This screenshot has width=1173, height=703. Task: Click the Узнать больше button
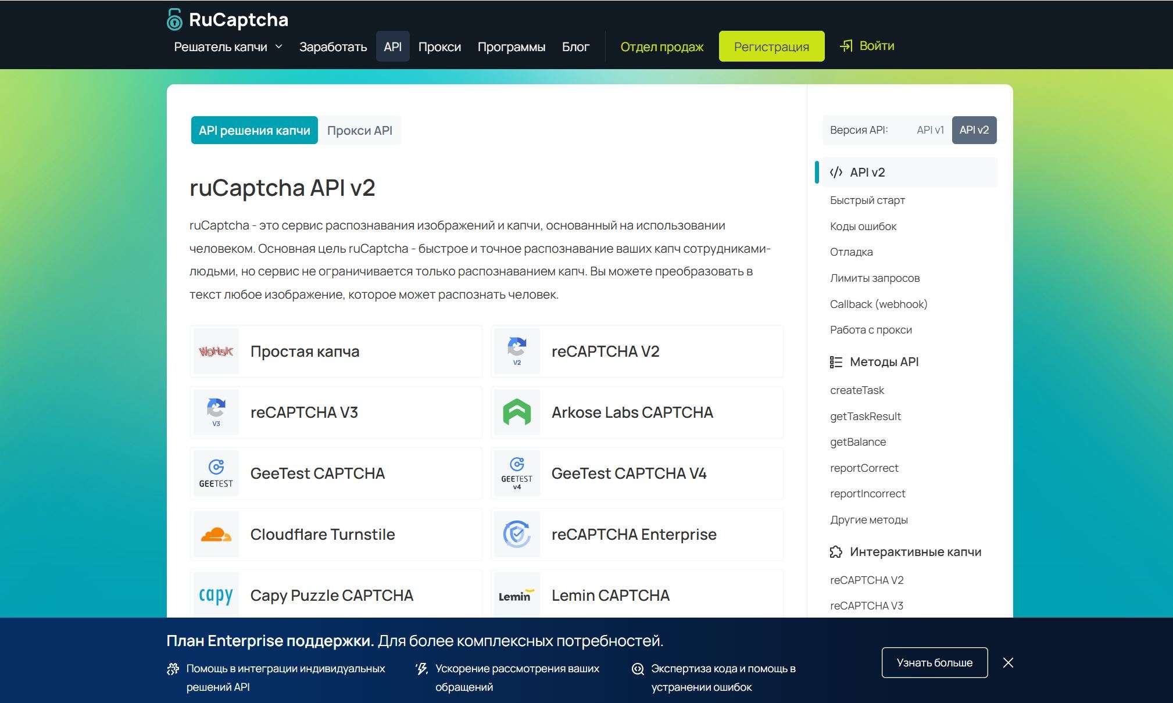pyautogui.click(x=934, y=662)
